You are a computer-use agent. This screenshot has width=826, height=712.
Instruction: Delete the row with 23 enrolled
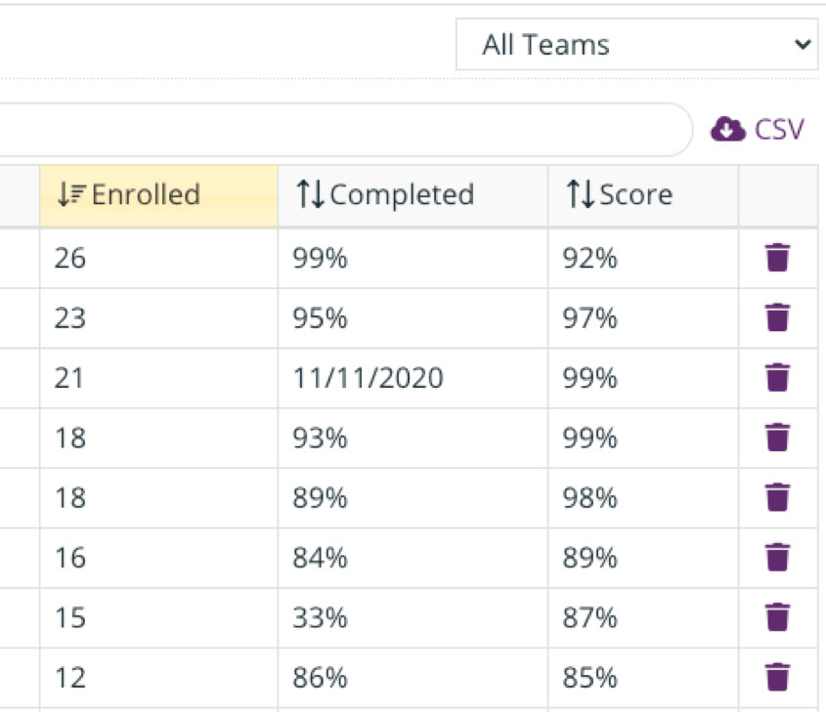point(777,318)
